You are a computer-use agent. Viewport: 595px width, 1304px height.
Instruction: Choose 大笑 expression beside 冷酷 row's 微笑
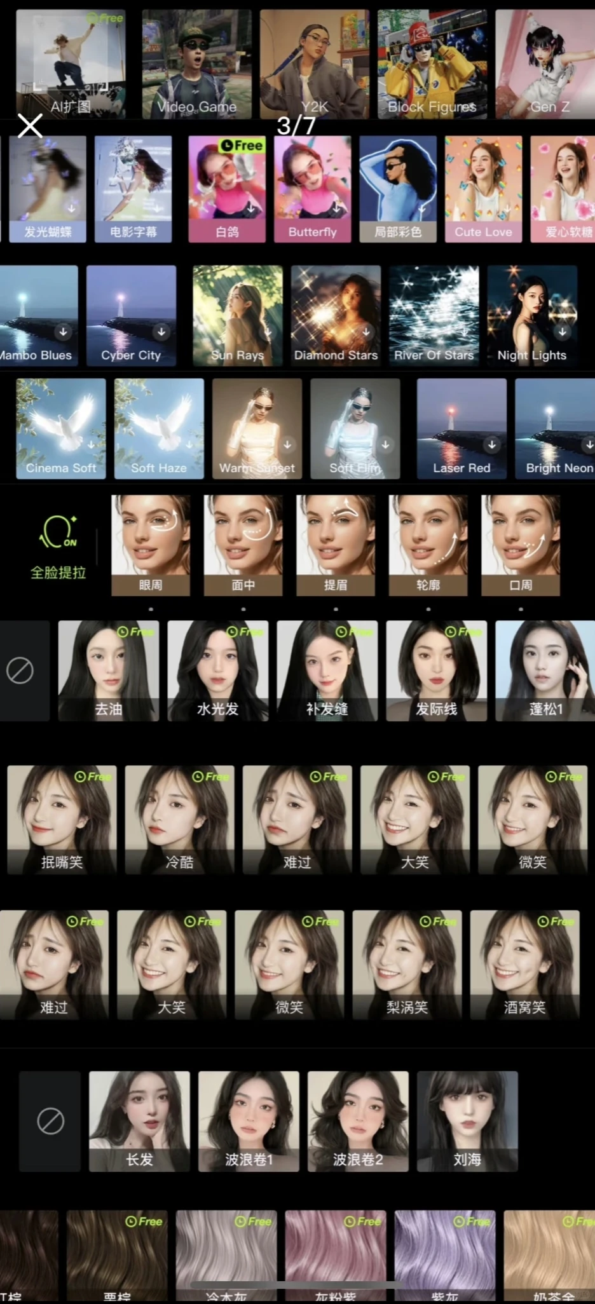coord(415,820)
